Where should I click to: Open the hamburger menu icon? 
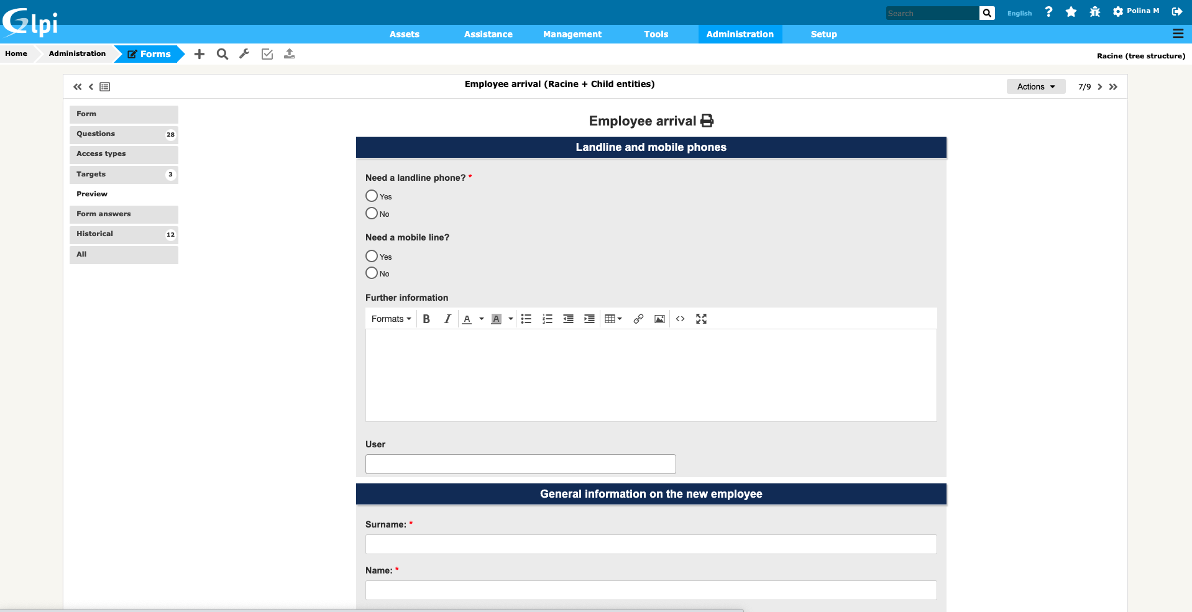(1178, 34)
